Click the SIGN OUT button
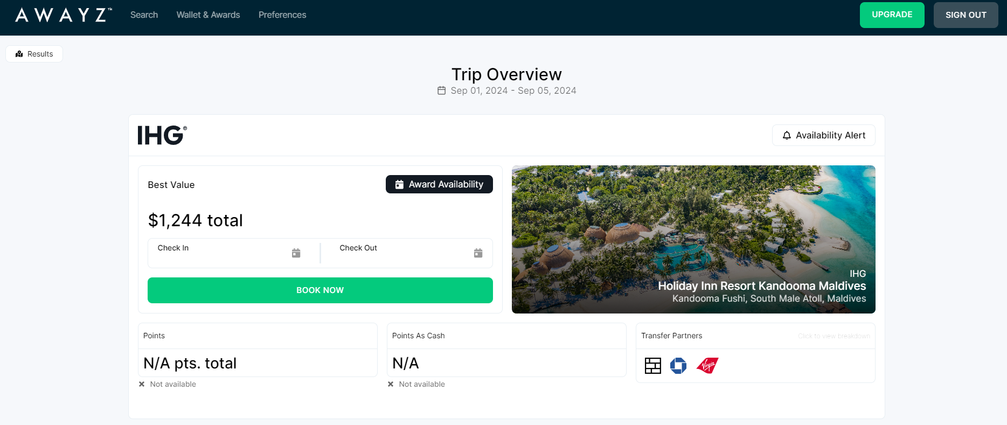Screen dimensions: 1007x425 click(965, 15)
